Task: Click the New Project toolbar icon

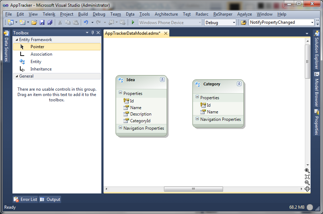Action: tap(11, 22)
